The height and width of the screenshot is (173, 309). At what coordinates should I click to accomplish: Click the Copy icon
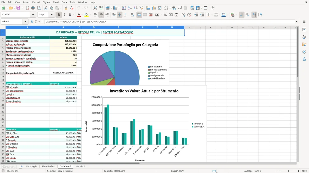click(x=51, y=8)
